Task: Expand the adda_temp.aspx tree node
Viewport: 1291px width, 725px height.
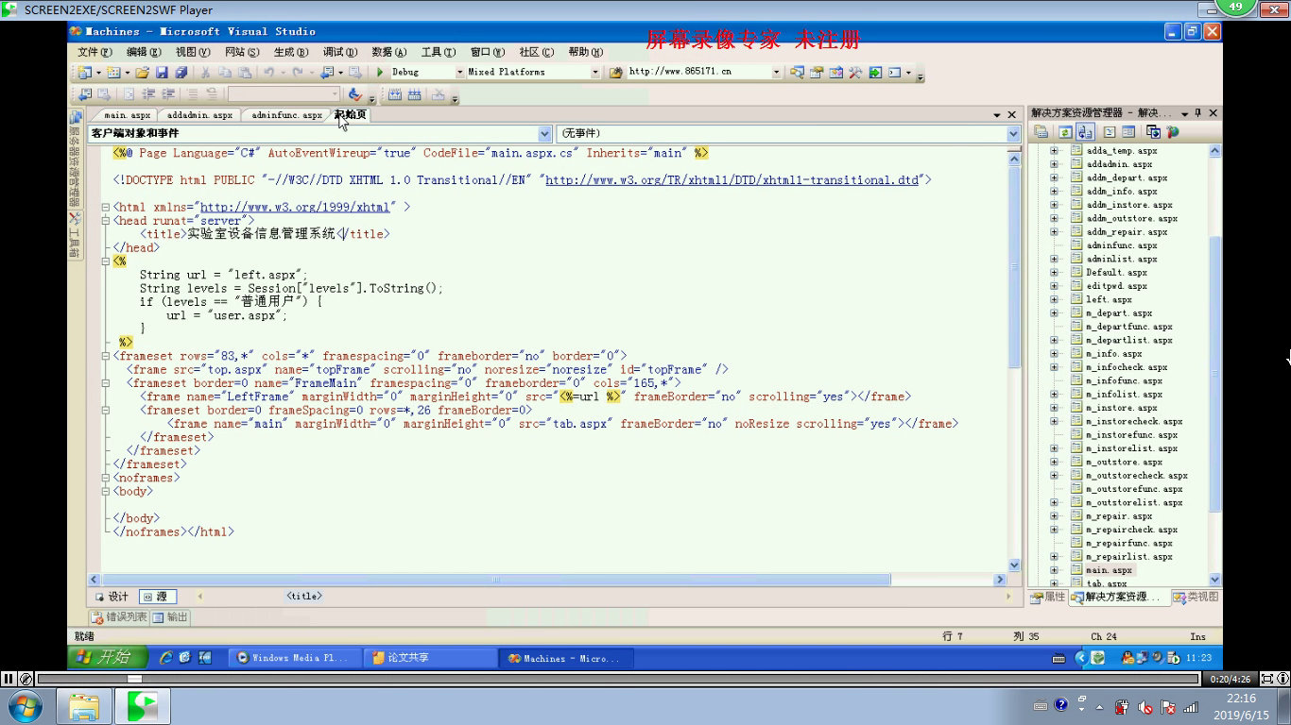Action: [x=1054, y=150]
